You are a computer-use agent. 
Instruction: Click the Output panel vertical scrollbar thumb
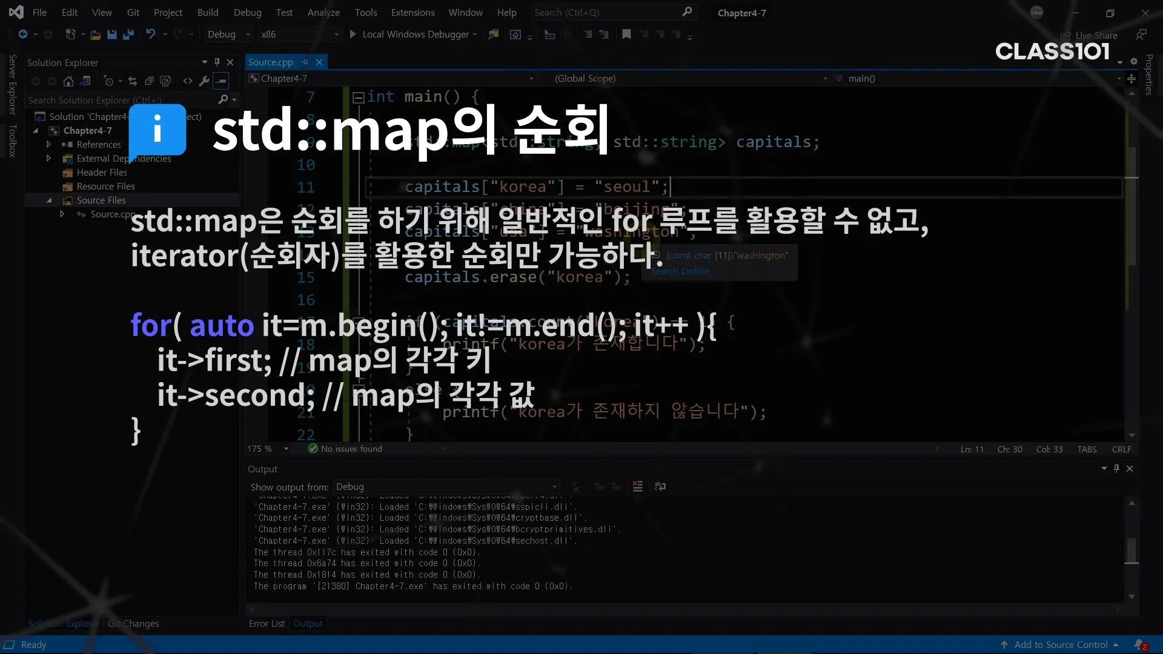point(1131,550)
